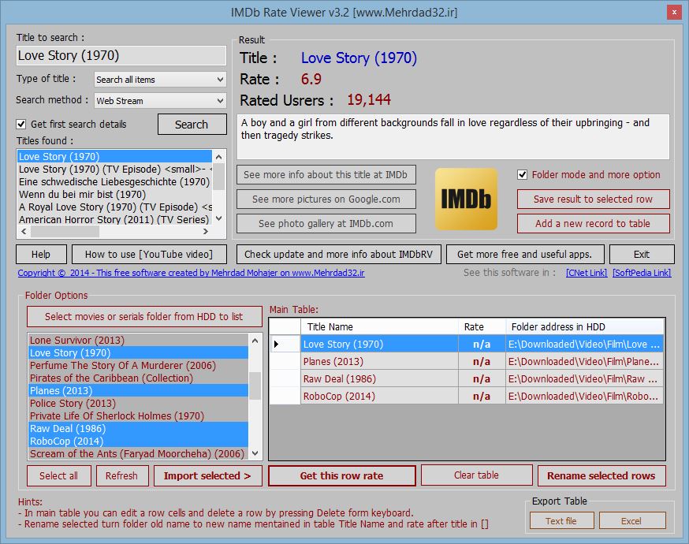Open the Mehrdad32.ir copyright link

[x=191, y=273]
